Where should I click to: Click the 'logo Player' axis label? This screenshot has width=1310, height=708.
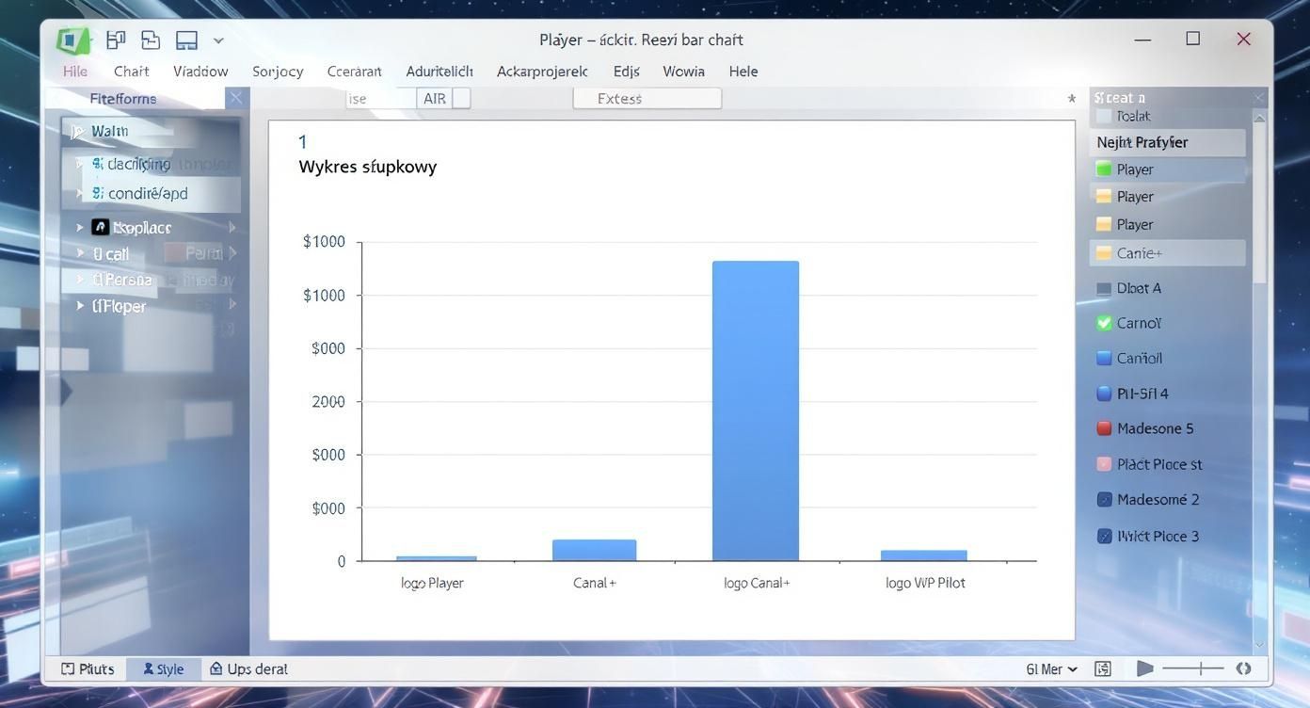tap(432, 583)
